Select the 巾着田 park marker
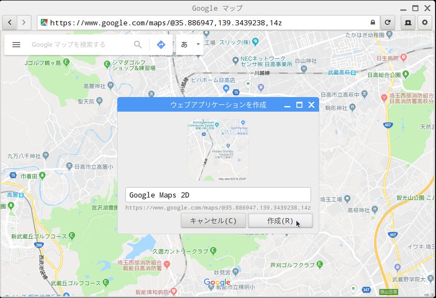 pyautogui.click(x=42, y=176)
